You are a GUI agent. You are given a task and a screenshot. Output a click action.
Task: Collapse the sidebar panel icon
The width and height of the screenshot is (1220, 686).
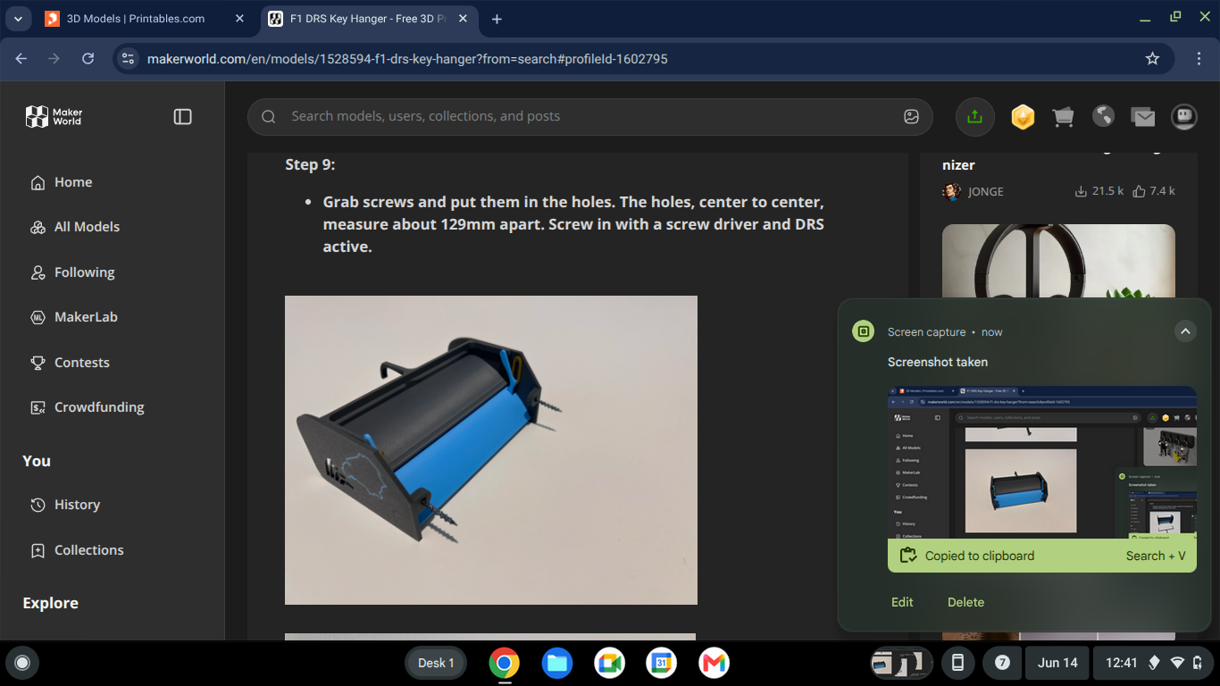point(182,116)
